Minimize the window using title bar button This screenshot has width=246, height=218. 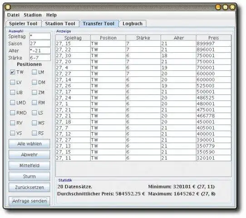[x=218, y=7]
